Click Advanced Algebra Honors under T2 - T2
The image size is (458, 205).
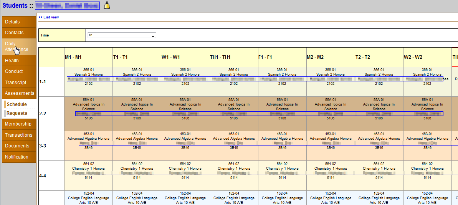pos(379,139)
